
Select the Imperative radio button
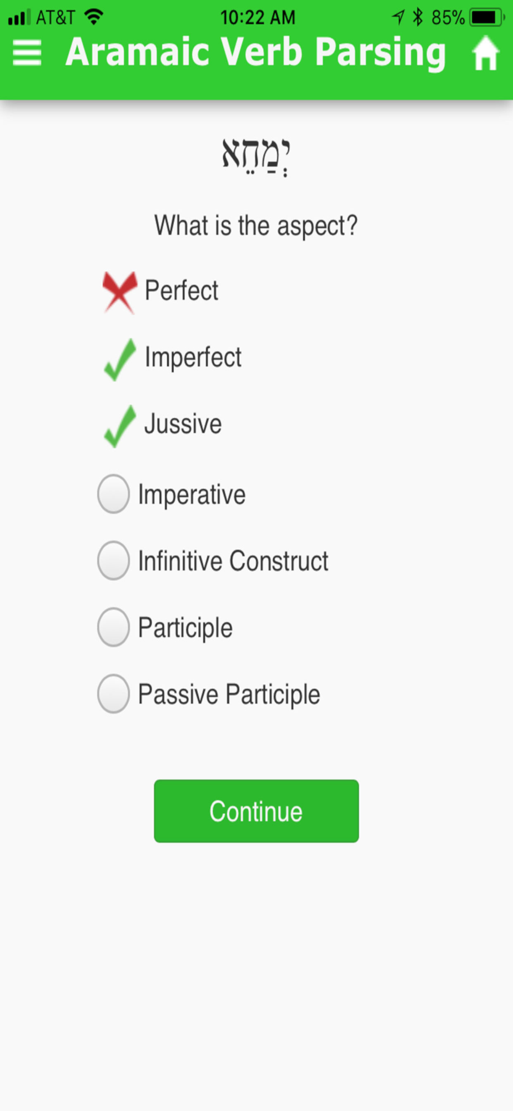[113, 494]
